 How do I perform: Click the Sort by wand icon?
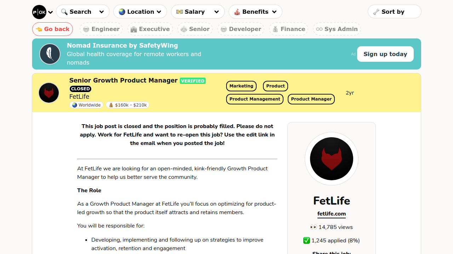376,12
